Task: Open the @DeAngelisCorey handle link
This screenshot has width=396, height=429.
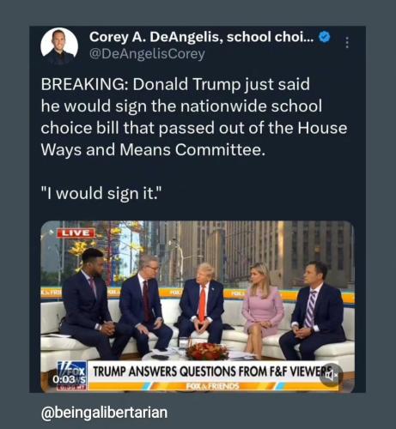Action: [x=147, y=54]
